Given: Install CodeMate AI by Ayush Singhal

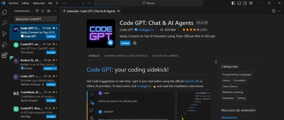Looking at the screenshot, I should click(51, 100).
